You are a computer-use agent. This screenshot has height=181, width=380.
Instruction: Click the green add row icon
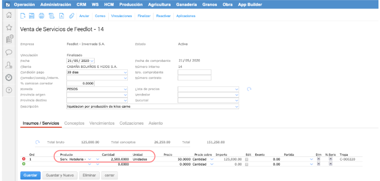coord(24,164)
